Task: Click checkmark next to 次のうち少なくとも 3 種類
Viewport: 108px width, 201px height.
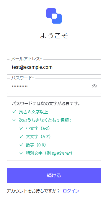Action: [x=14, y=120]
